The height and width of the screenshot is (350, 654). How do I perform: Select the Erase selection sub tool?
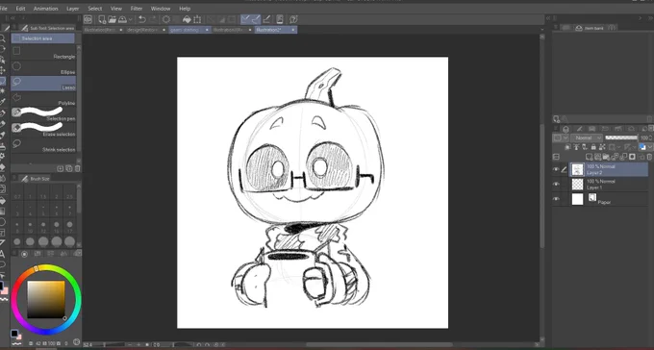point(43,129)
